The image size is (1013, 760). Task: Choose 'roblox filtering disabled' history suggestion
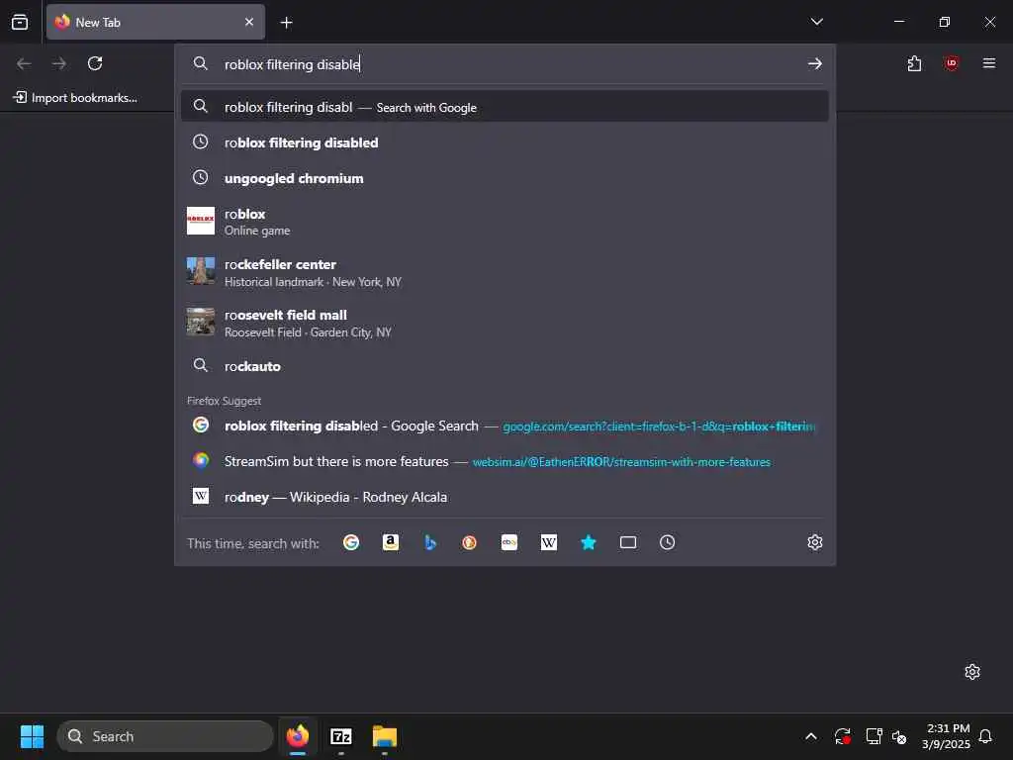(505, 142)
